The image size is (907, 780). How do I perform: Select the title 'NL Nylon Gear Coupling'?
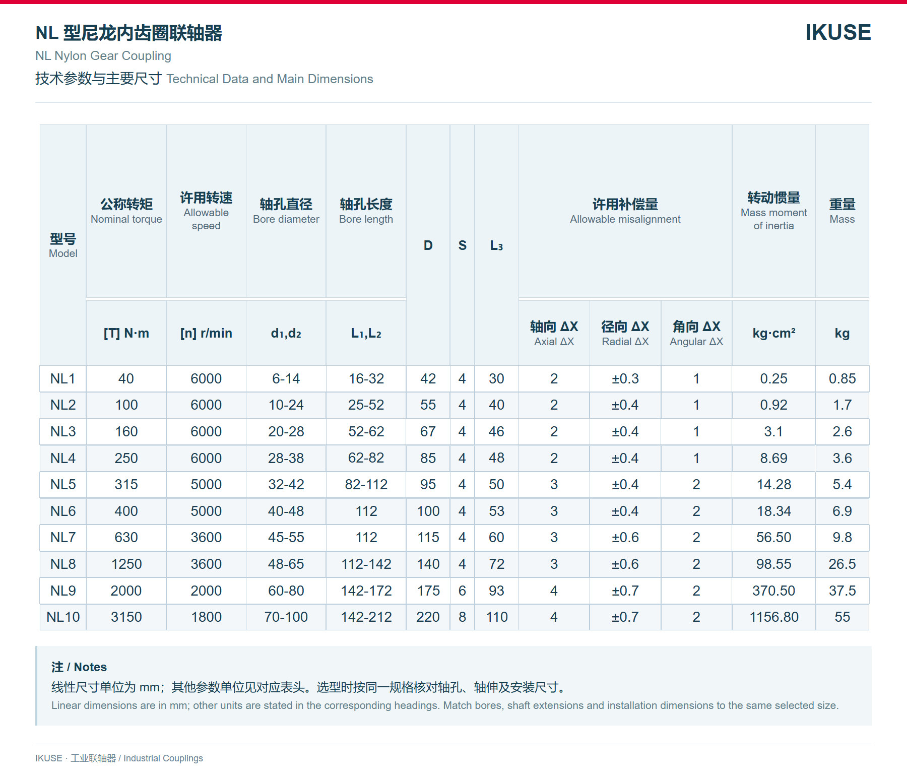coord(103,56)
